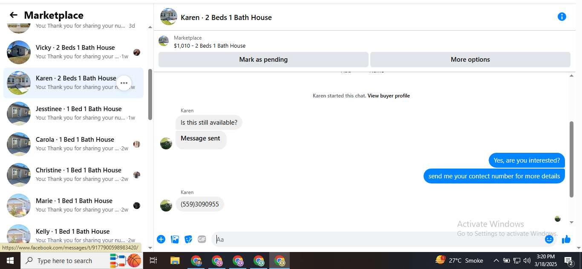The width and height of the screenshot is (582, 269).
Task: Attach a photo using the image icon
Action: 175,239
